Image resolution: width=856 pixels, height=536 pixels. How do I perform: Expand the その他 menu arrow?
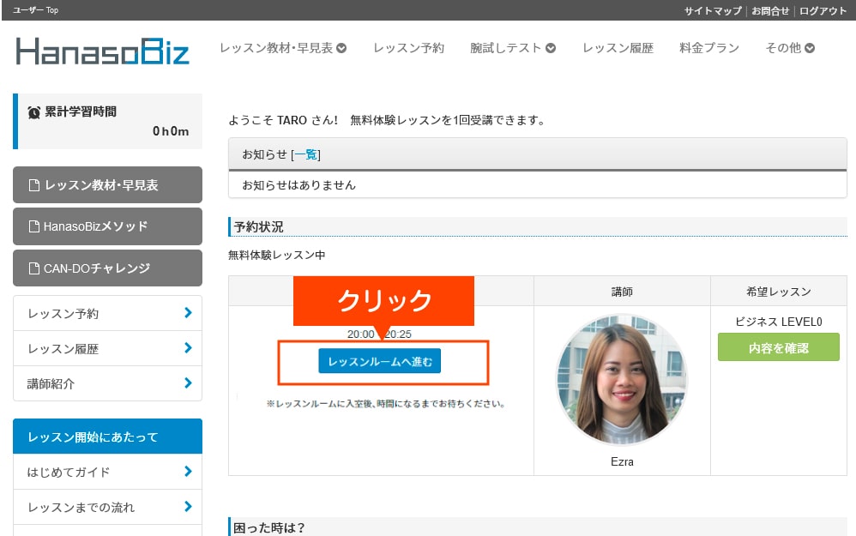(810, 48)
